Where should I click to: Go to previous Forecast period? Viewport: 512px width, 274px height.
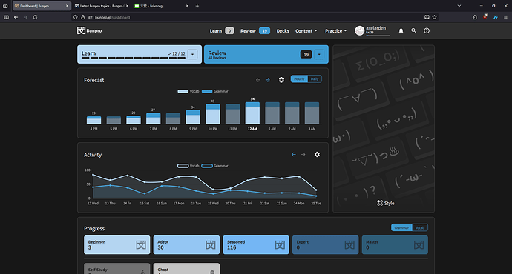(x=258, y=80)
